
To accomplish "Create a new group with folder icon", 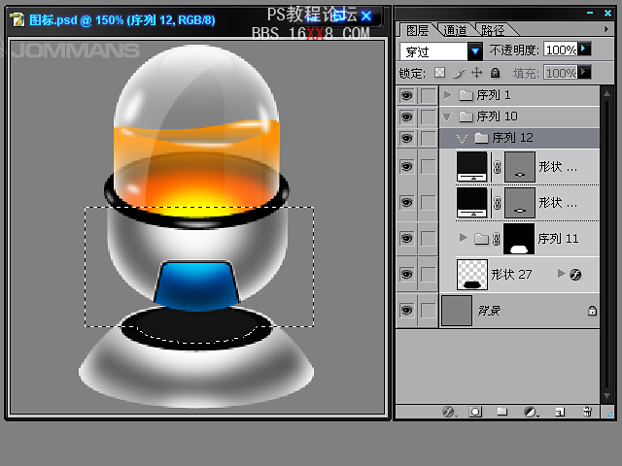I will (502, 412).
